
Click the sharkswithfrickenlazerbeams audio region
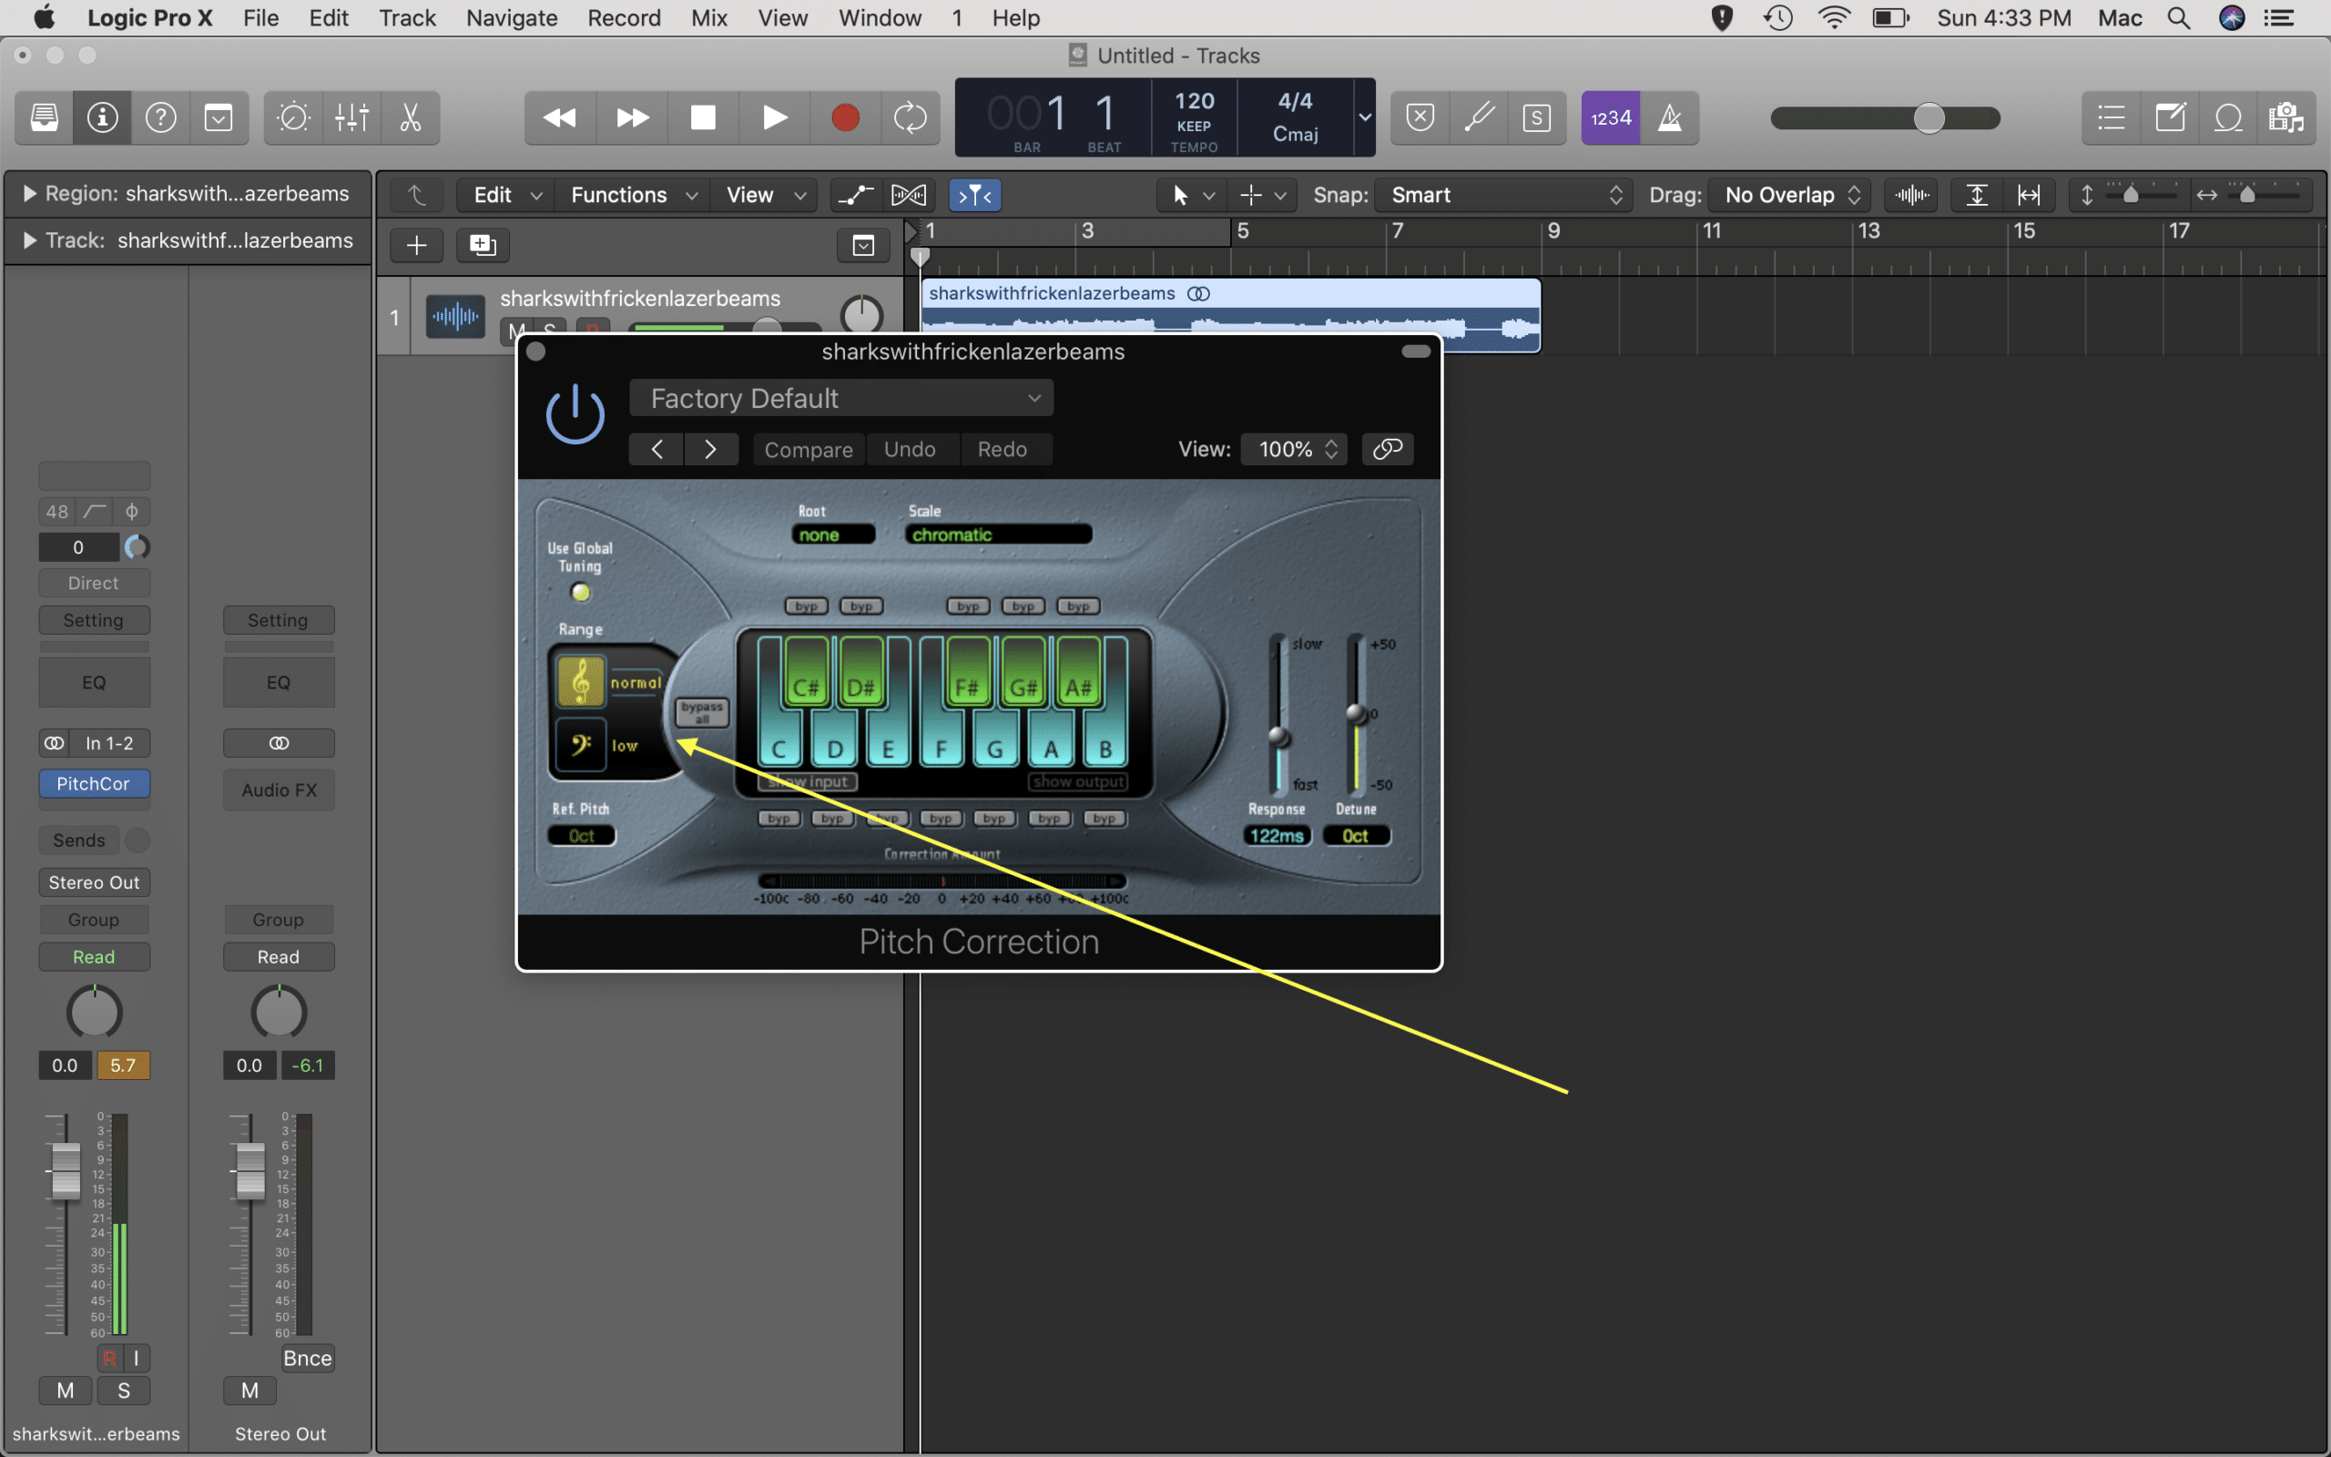point(1225,311)
